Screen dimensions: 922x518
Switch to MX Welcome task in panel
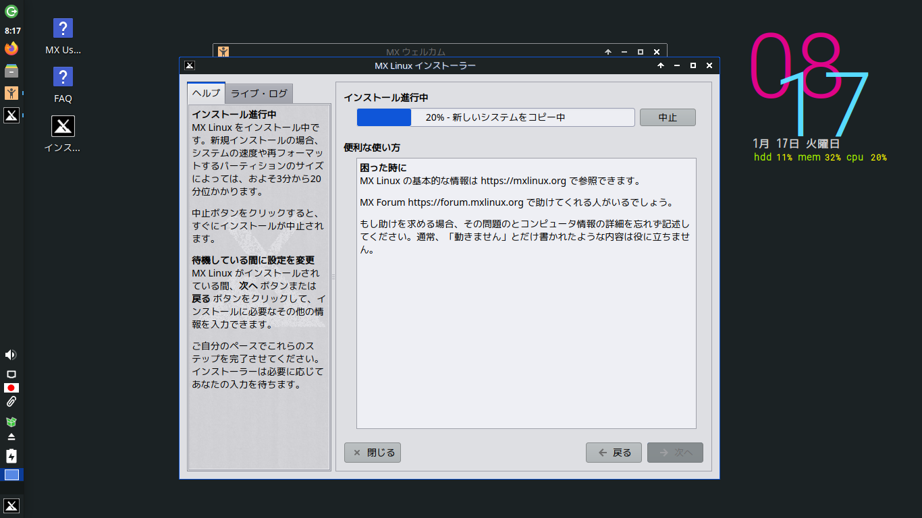coord(11,93)
